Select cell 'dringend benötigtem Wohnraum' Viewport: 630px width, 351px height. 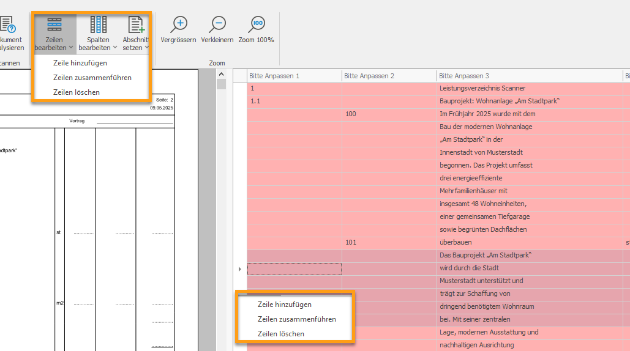coord(530,306)
